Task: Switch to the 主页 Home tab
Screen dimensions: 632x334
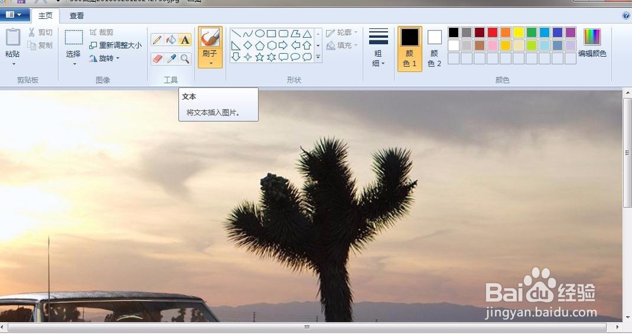Action: pos(46,16)
